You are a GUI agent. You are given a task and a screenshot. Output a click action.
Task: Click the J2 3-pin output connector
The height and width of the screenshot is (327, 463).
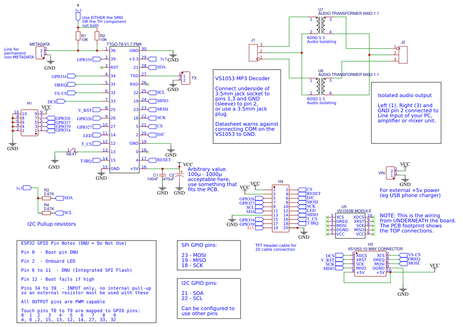(x=403, y=55)
